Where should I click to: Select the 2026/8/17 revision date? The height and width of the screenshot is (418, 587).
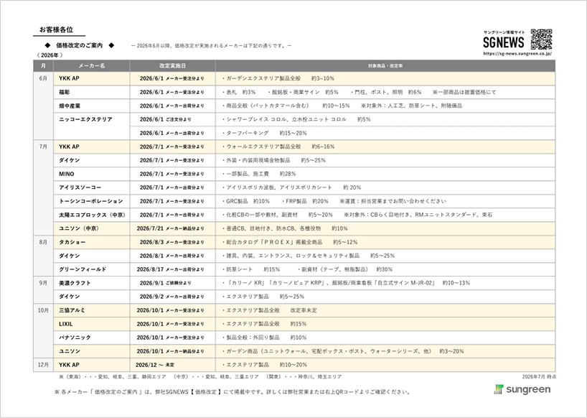(x=170, y=269)
